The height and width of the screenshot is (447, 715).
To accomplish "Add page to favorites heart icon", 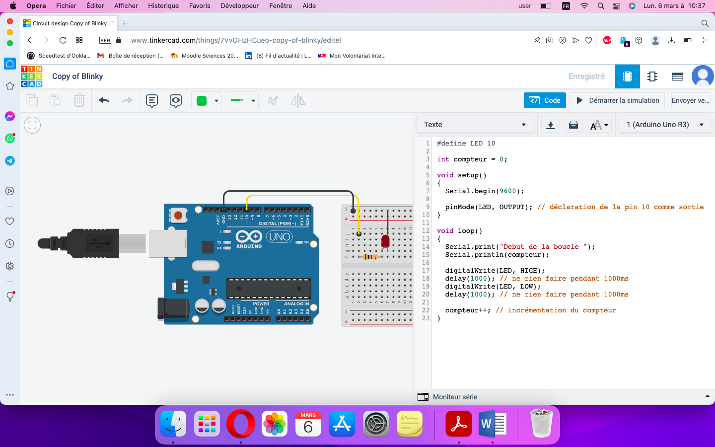I will tap(588, 40).
